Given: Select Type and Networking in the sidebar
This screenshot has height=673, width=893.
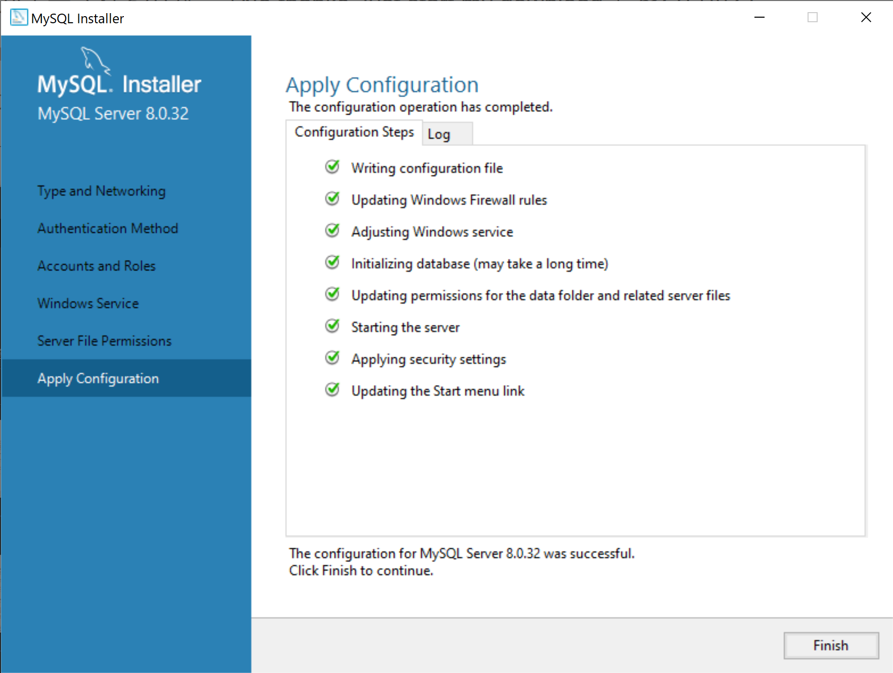Looking at the screenshot, I should 101,190.
